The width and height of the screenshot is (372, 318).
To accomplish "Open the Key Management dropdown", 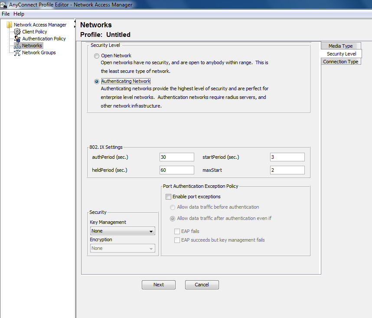I will pyautogui.click(x=122, y=231).
